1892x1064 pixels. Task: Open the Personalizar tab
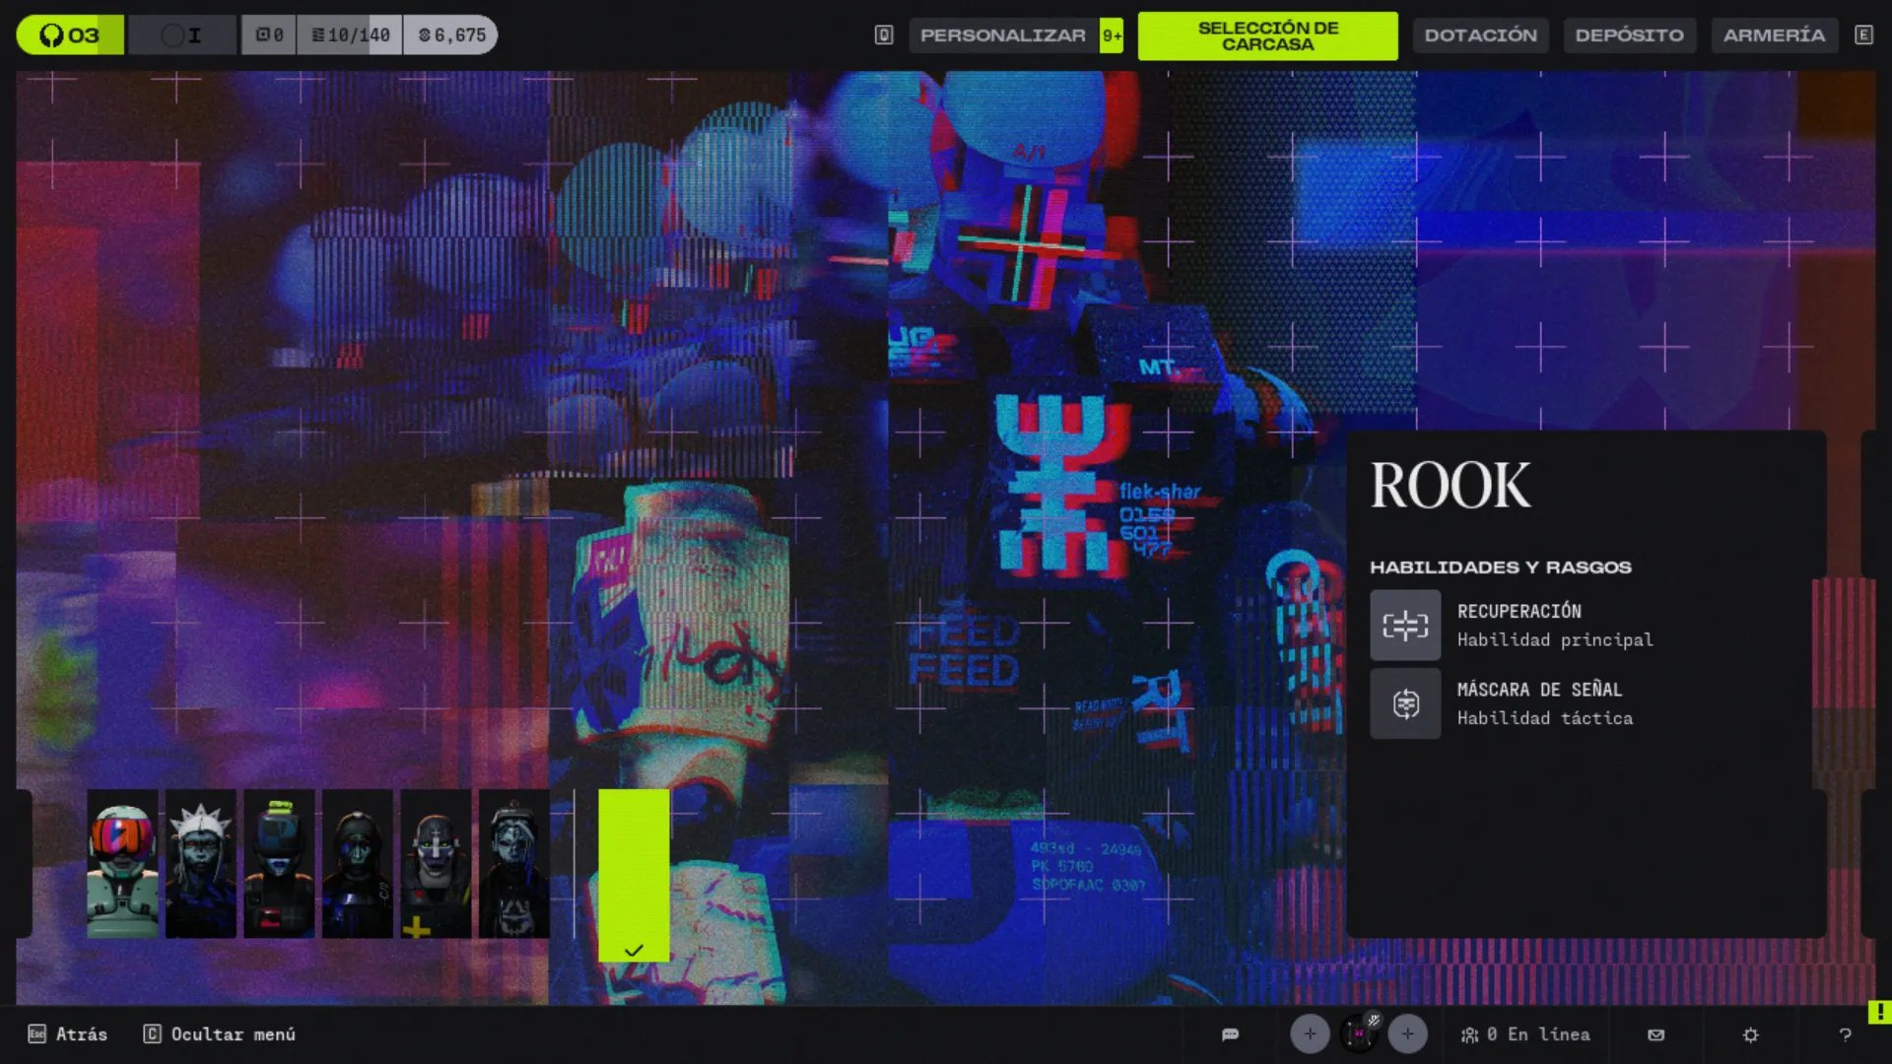1002,35
